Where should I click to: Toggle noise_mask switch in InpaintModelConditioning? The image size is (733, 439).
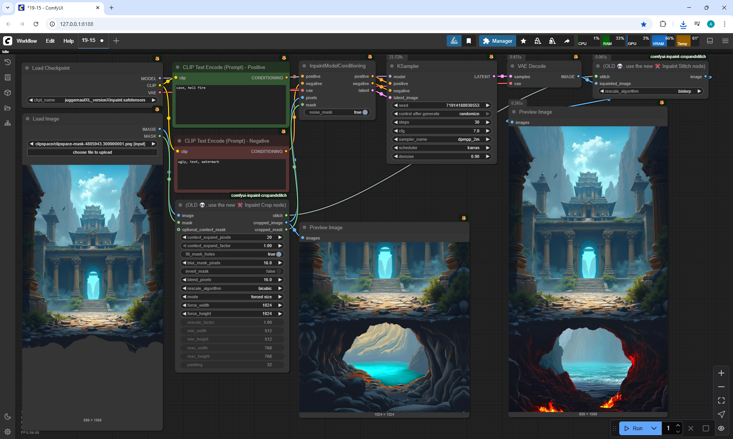point(365,112)
